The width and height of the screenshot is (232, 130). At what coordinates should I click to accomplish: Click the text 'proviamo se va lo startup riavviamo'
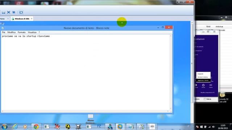pos(26,36)
